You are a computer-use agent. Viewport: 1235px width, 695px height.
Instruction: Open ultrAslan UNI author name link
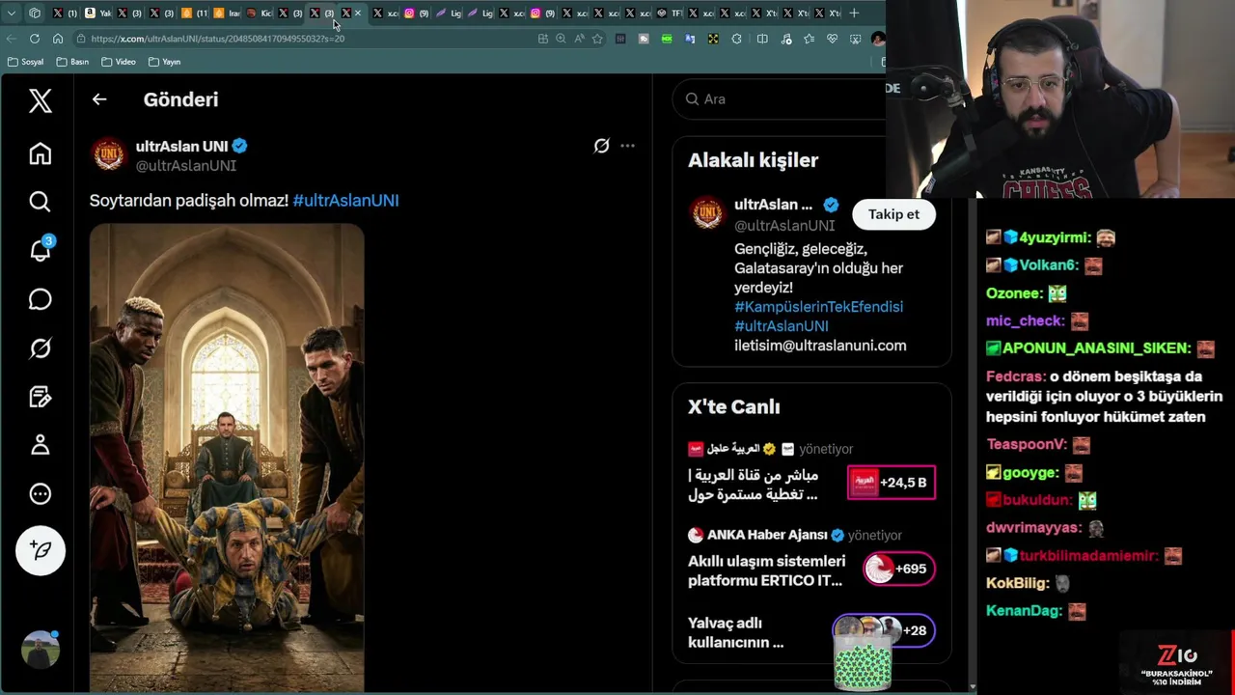pyautogui.click(x=182, y=146)
